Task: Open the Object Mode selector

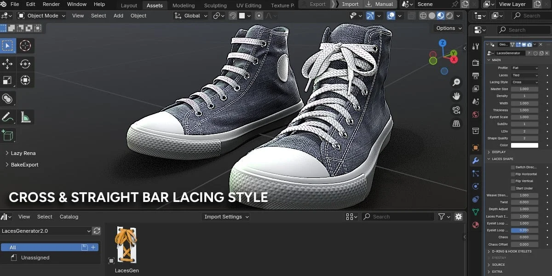Action: (40, 15)
